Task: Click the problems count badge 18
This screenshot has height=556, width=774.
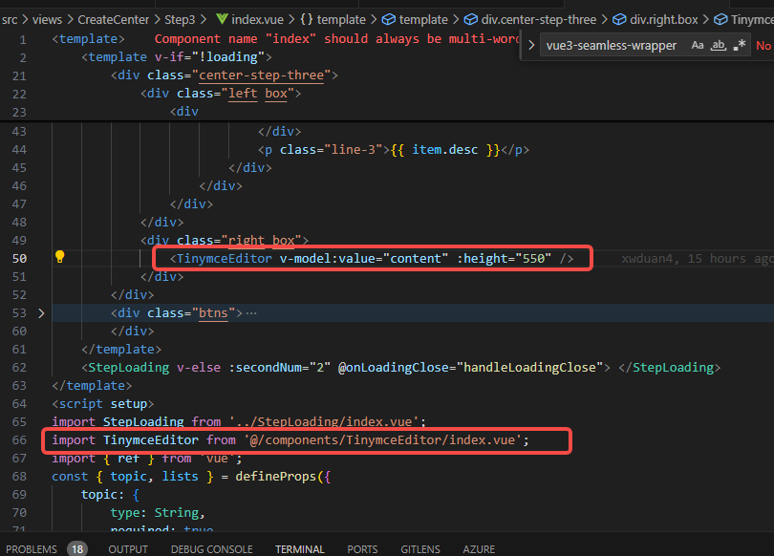Action: pos(77,549)
